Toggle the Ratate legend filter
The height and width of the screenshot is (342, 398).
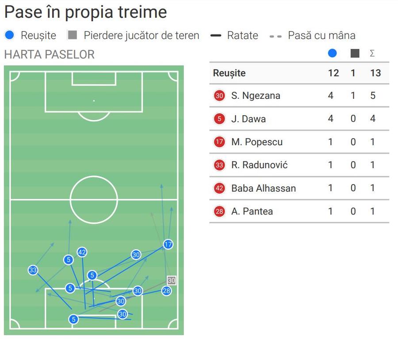(234, 35)
